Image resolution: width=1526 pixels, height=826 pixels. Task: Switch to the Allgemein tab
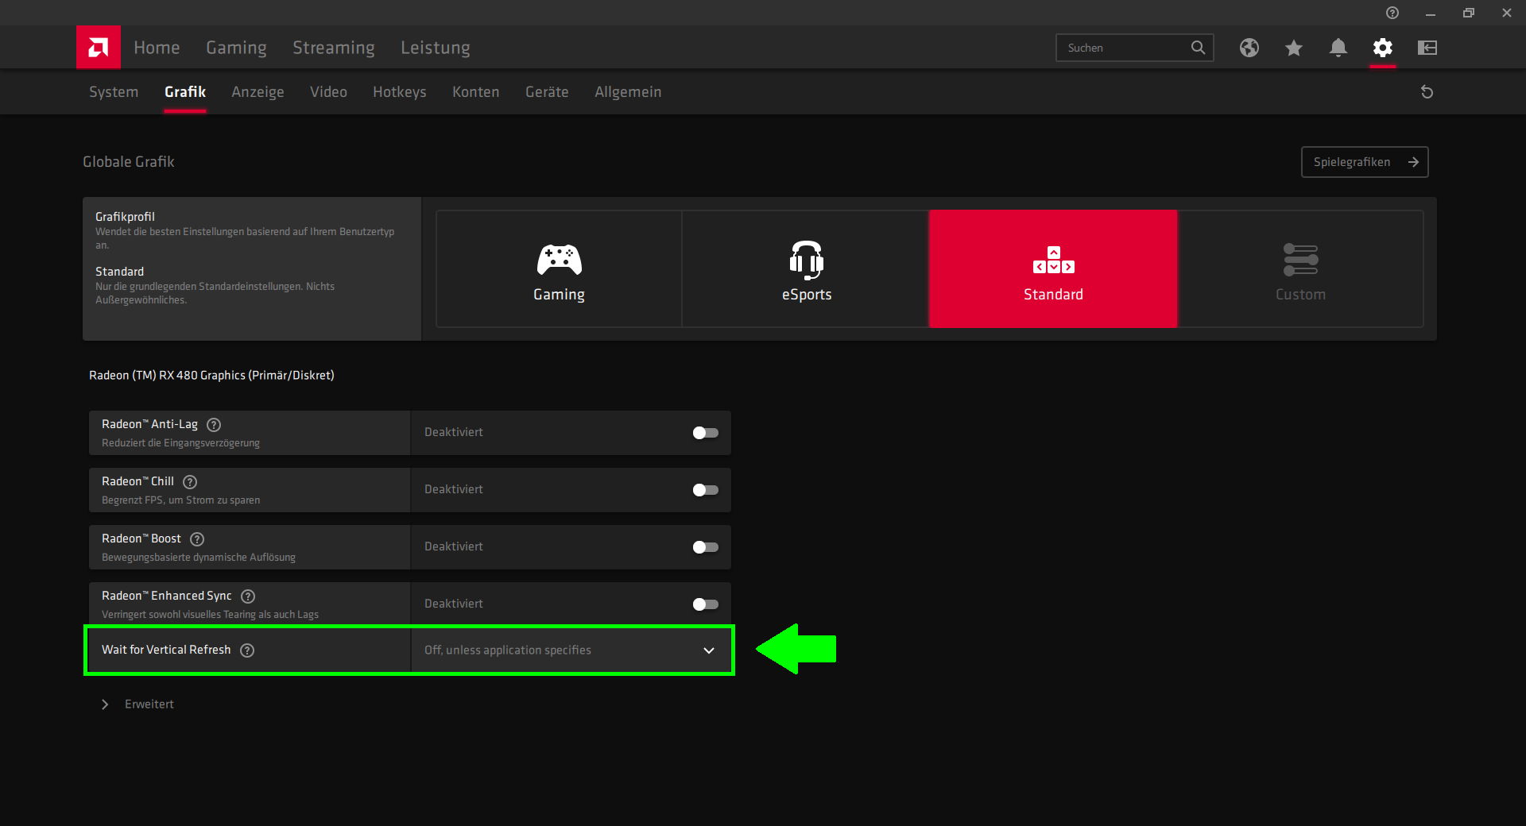point(628,92)
